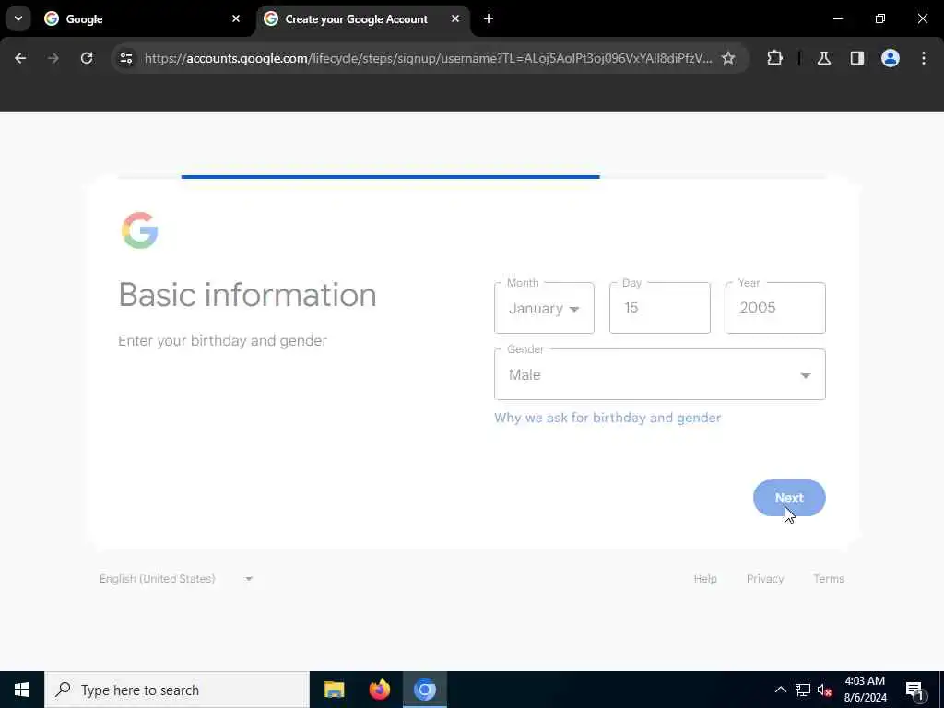Click the Year field containing 2005
Image resolution: width=944 pixels, height=708 pixels.
775,308
